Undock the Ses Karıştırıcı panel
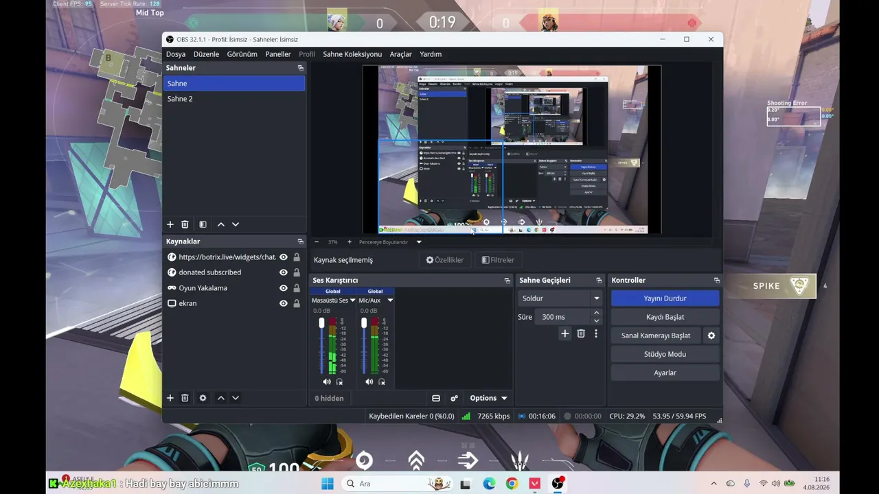The image size is (879, 494). point(507,281)
